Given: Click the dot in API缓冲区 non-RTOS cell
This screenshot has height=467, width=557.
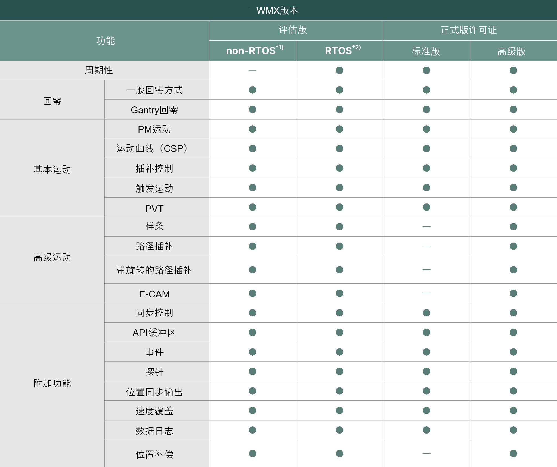Looking at the screenshot, I should (x=252, y=332).
